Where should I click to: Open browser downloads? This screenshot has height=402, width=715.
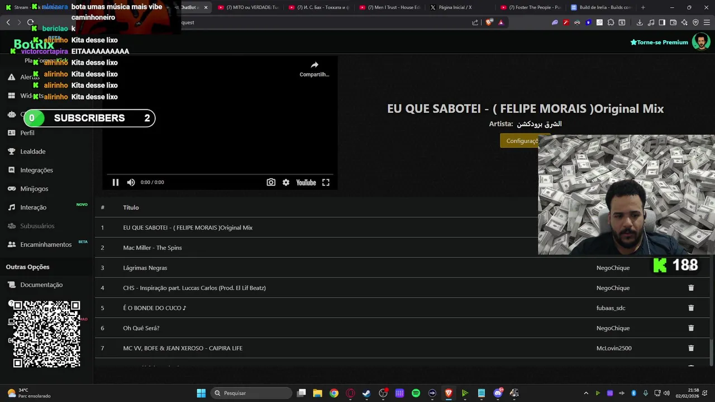(x=640, y=22)
